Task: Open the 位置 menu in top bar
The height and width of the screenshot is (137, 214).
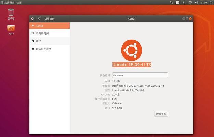Action: pos(19,3)
